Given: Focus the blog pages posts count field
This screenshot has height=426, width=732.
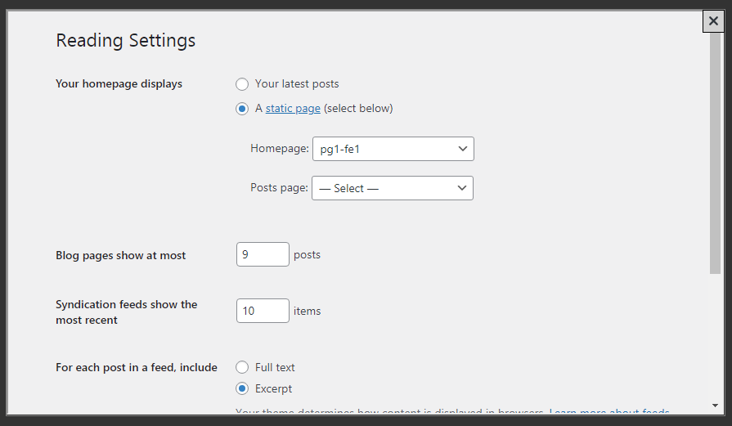Looking at the screenshot, I should (x=263, y=254).
